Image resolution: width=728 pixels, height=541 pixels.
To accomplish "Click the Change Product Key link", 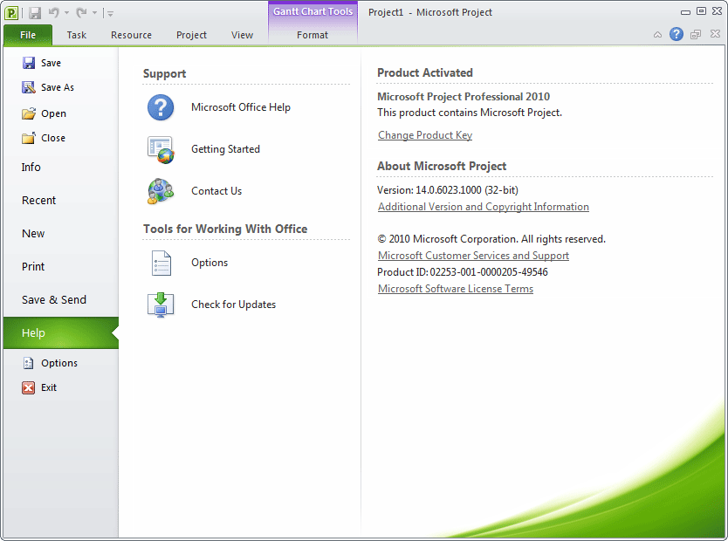I will pyautogui.click(x=425, y=135).
